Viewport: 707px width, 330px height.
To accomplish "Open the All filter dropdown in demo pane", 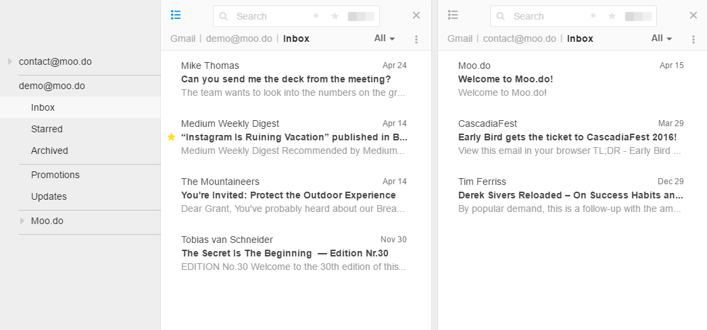I will (x=385, y=38).
